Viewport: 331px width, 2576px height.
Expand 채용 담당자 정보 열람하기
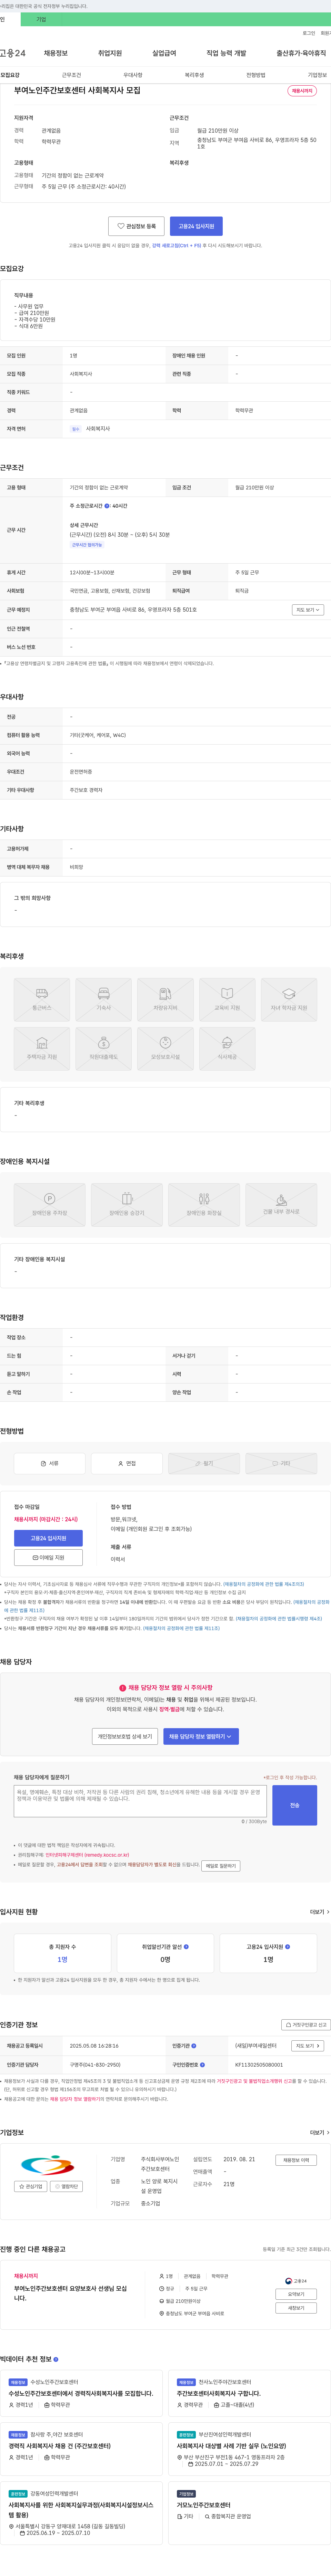pyautogui.click(x=200, y=1736)
